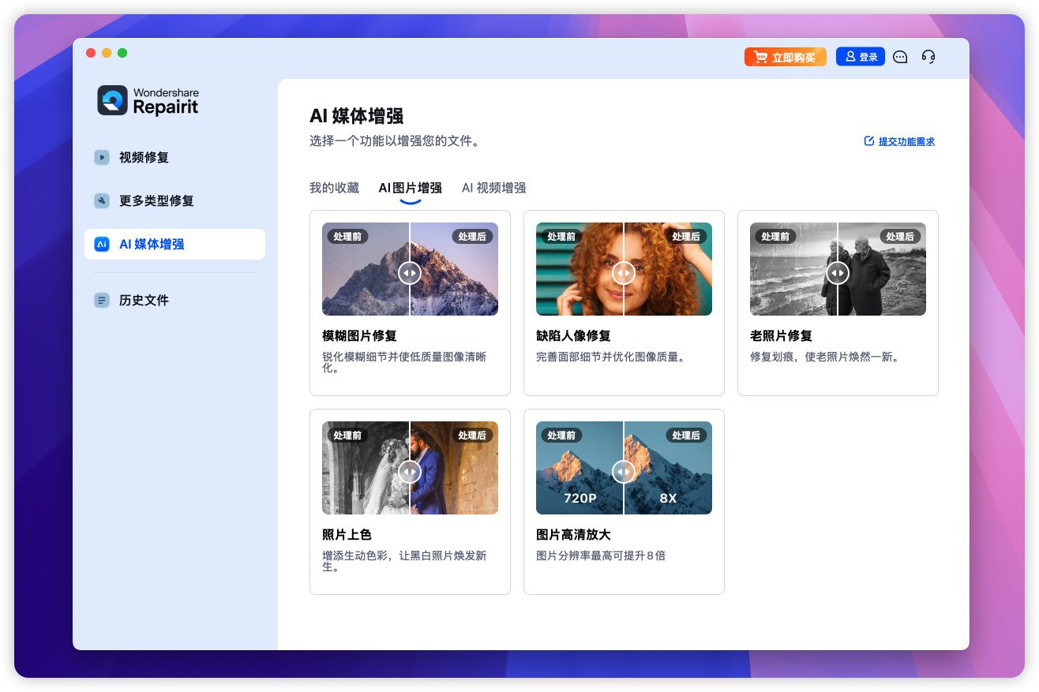This screenshot has width=1039, height=692.
Task: Open the message feedback bubble icon
Action: [900, 57]
